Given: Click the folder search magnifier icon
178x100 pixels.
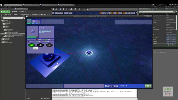Looking at the screenshot, I should (24, 18).
